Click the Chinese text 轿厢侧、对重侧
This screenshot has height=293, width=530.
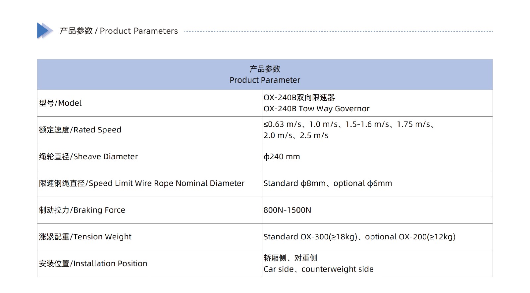point(290,258)
